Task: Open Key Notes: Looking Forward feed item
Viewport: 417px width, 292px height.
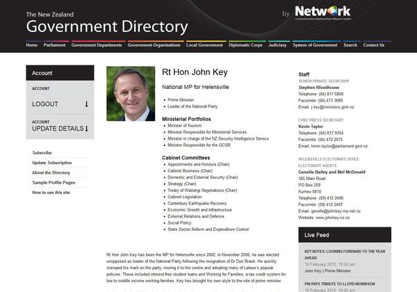Action: click(345, 254)
